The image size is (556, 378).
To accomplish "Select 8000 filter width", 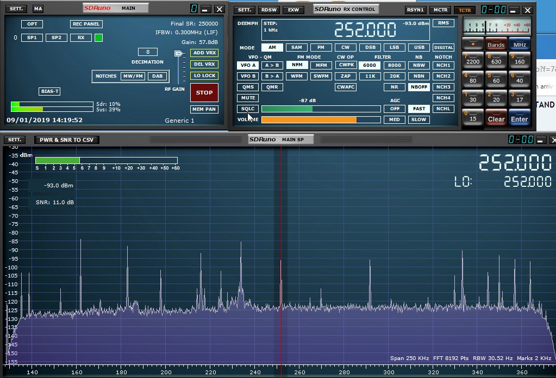I will [394, 65].
